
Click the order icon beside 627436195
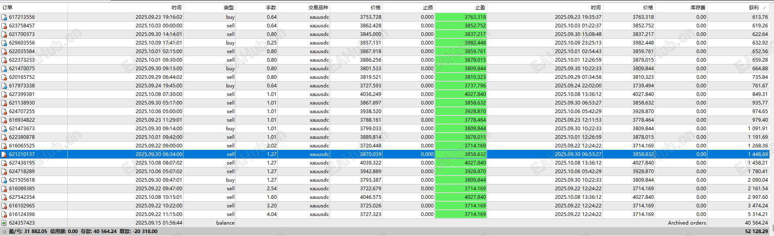4,163
